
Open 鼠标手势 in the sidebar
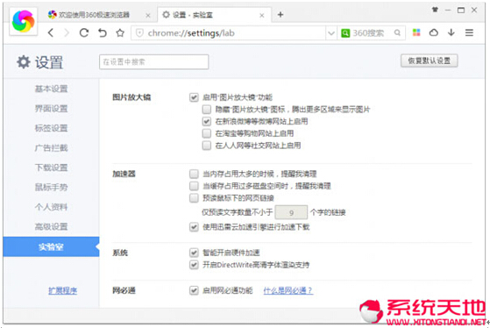pos(51,188)
